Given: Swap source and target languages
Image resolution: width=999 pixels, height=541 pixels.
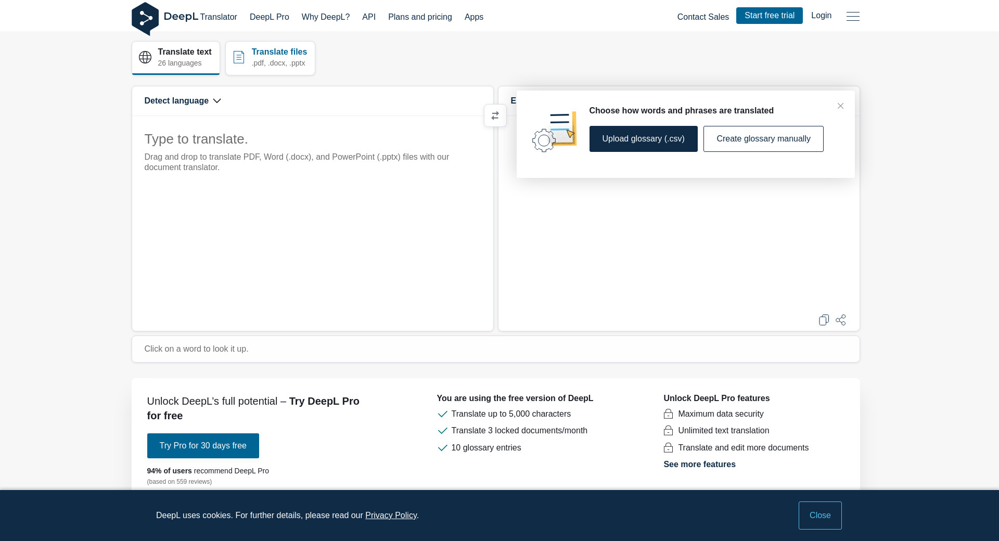Looking at the screenshot, I should click(x=495, y=115).
